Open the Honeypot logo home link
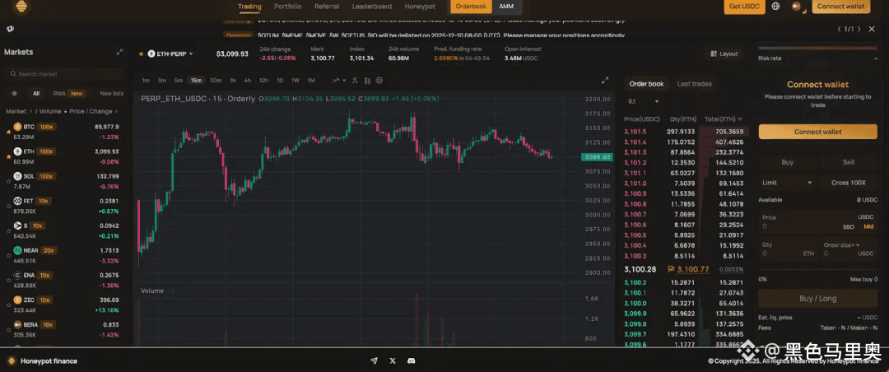 pos(21,7)
